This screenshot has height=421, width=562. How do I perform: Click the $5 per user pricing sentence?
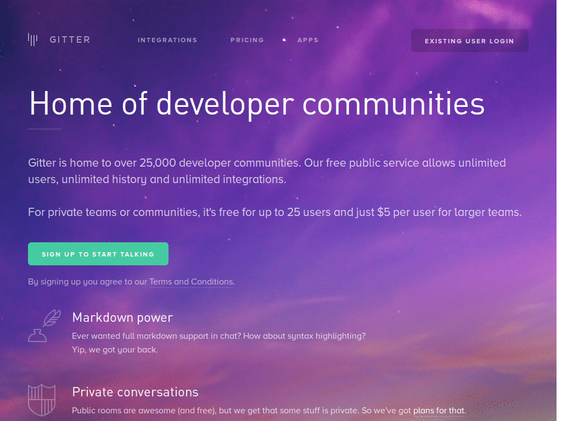275,212
